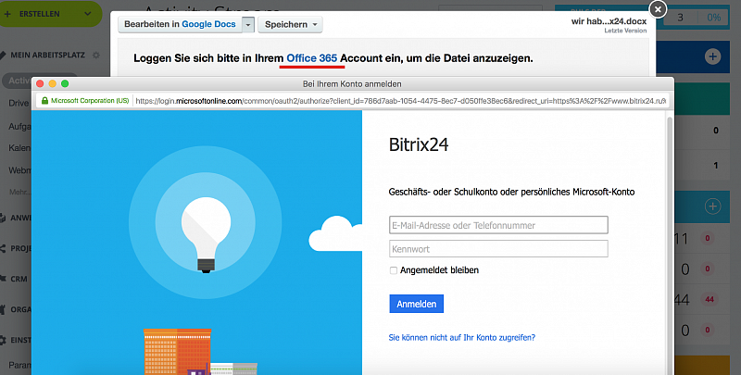Viewport: 741px width, 375px height.
Task: Focus the Kennwort password field
Action: point(498,249)
